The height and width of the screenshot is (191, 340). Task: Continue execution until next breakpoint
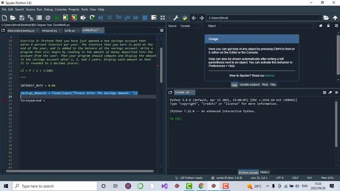136,18
